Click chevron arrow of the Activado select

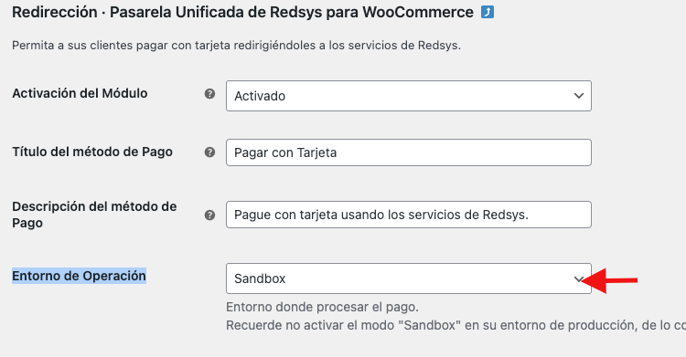point(579,96)
